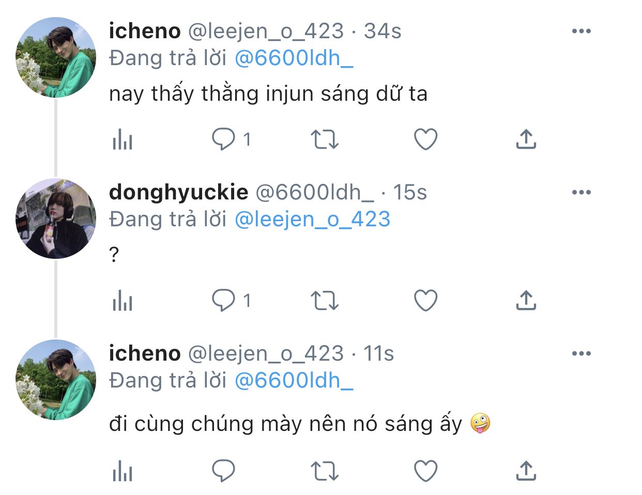This screenshot has height=495, width=642.
Task: Share donghyuckie's tweet
Action: tap(526, 301)
